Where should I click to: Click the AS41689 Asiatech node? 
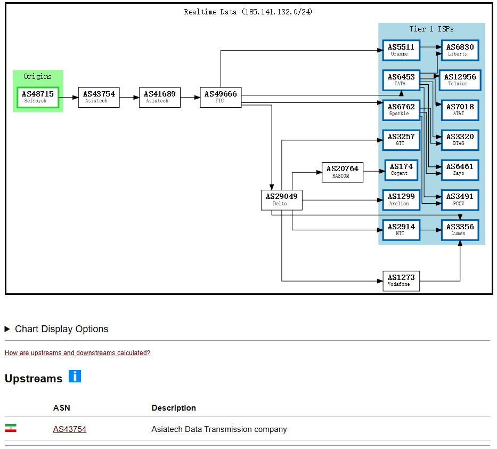159,97
